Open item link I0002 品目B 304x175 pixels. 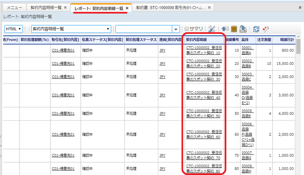point(247,63)
